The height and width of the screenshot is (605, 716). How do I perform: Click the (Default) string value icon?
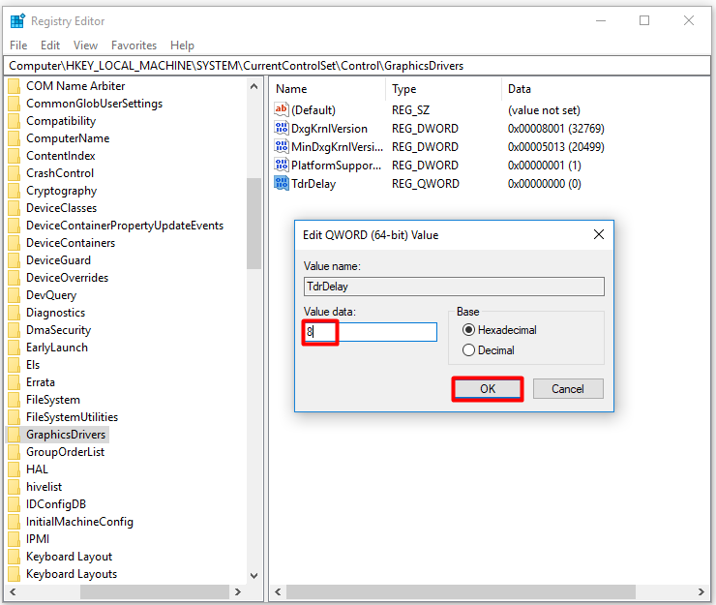(x=282, y=109)
